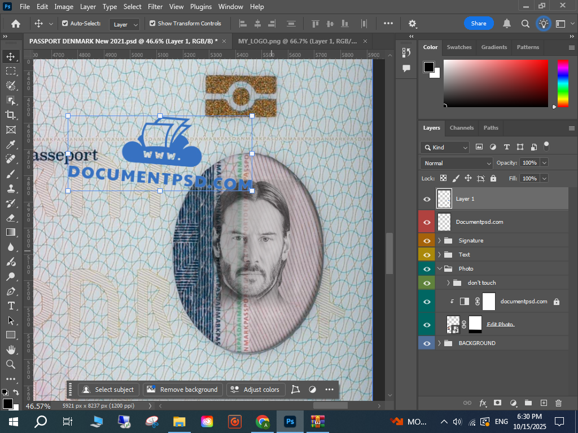The width and height of the screenshot is (578, 433).
Task: Disable Show Transform Controls checkbox
Action: tap(152, 24)
